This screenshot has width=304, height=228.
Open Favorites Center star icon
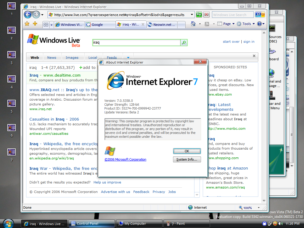coord(27,24)
